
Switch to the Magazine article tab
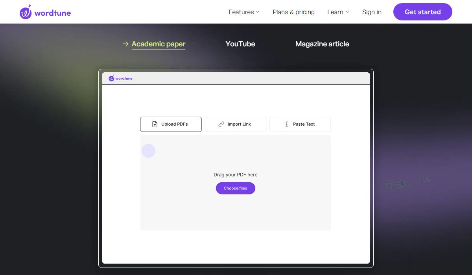pyautogui.click(x=322, y=44)
